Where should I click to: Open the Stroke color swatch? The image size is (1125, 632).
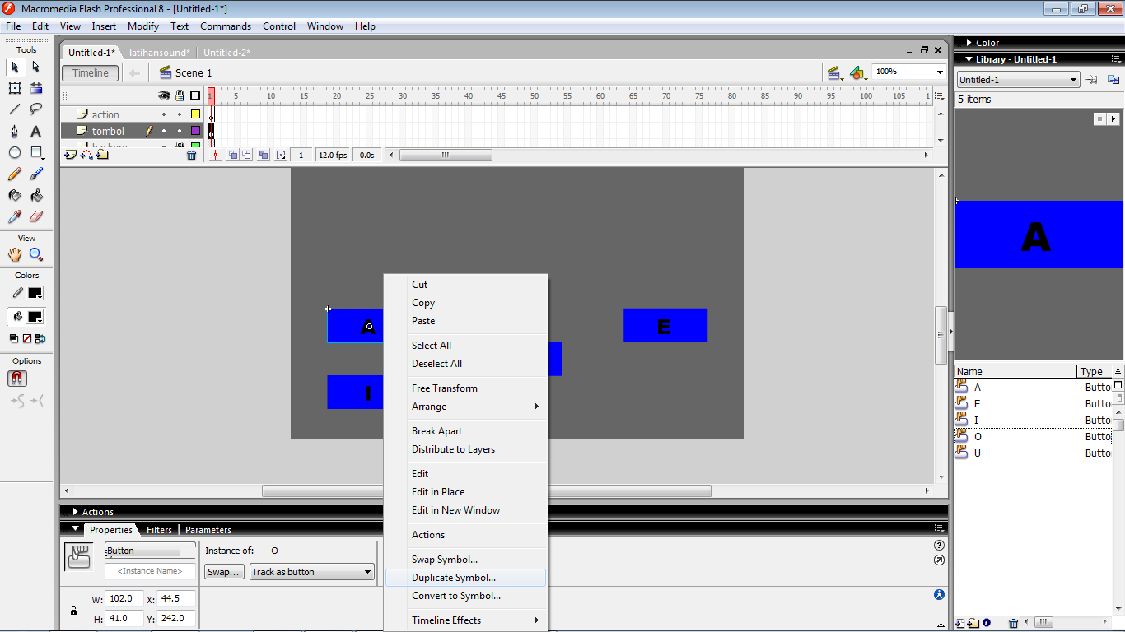[35, 293]
